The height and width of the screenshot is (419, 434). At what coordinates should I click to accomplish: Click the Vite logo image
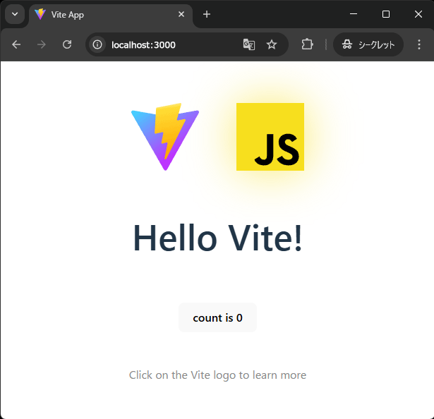pyautogui.click(x=165, y=137)
